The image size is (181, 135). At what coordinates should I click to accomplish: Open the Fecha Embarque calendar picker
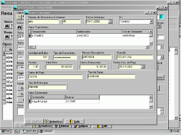point(110,21)
